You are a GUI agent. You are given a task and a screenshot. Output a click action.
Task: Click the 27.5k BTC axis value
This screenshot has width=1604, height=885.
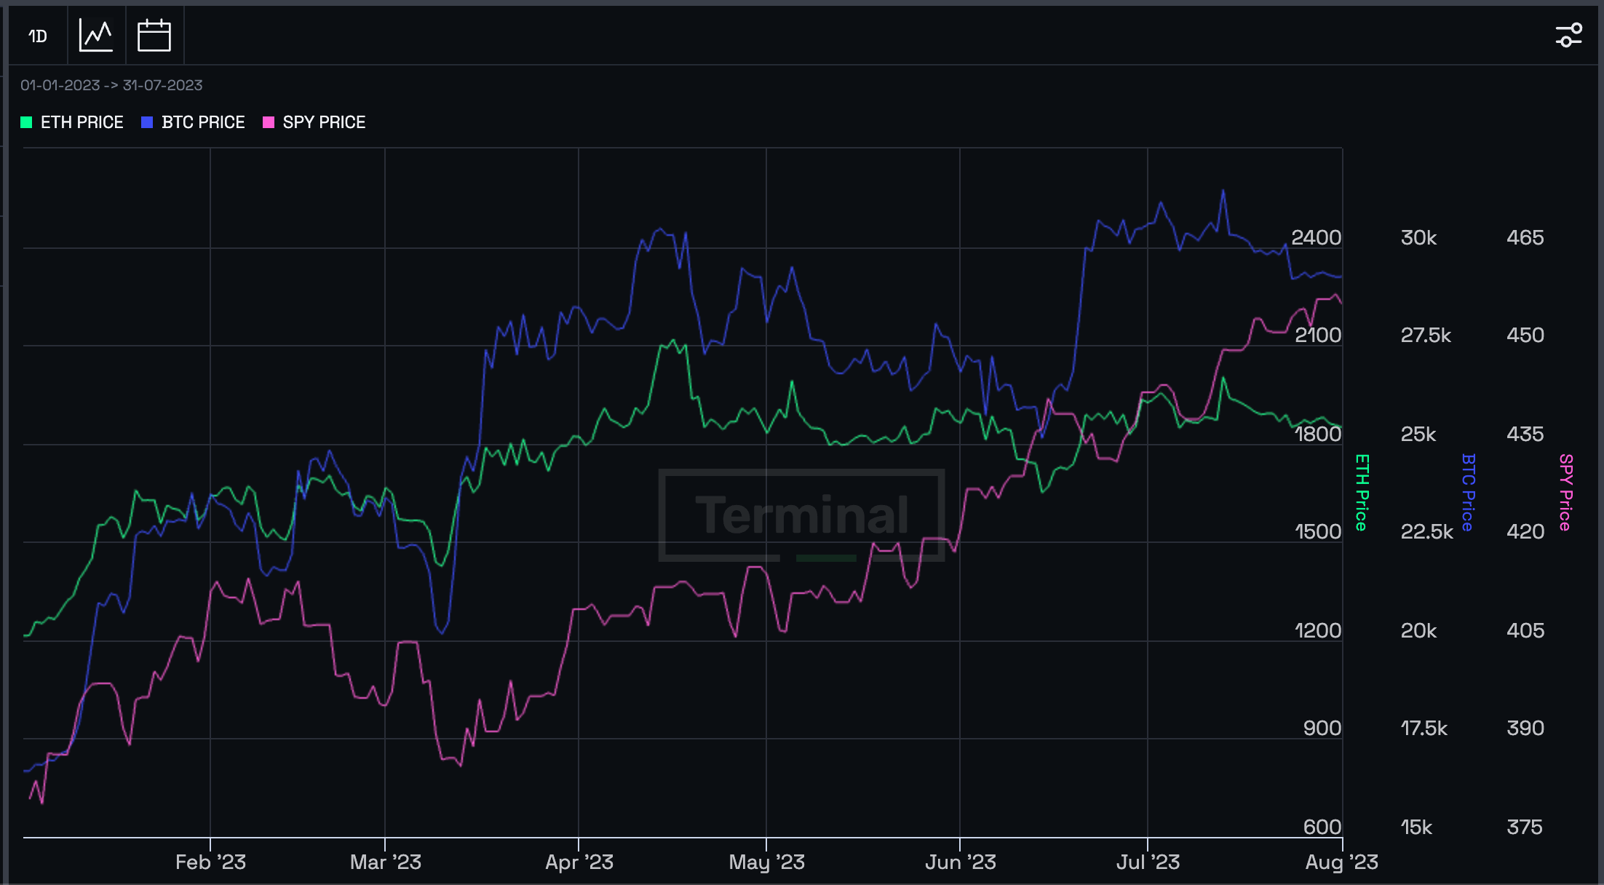pos(1426,335)
